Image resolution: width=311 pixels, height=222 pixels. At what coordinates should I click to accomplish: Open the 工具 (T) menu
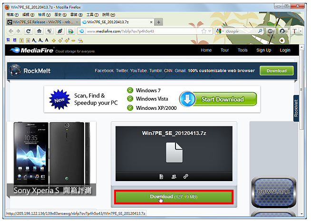(x=92, y=15)
